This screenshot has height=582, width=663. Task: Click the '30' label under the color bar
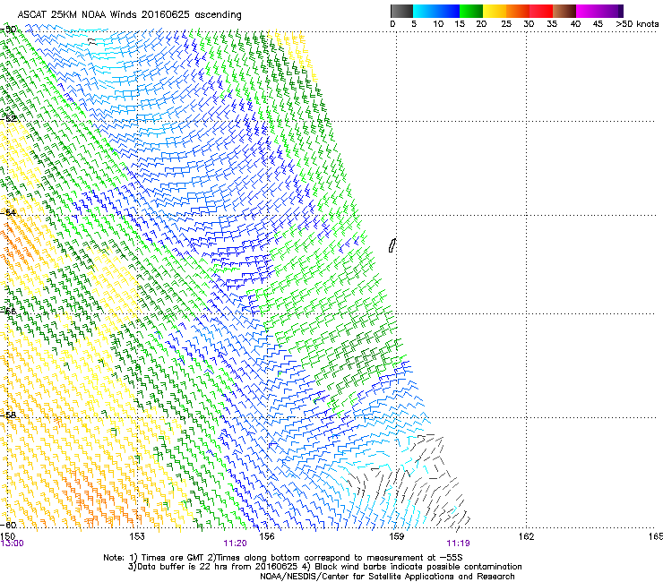coord(529,24)
